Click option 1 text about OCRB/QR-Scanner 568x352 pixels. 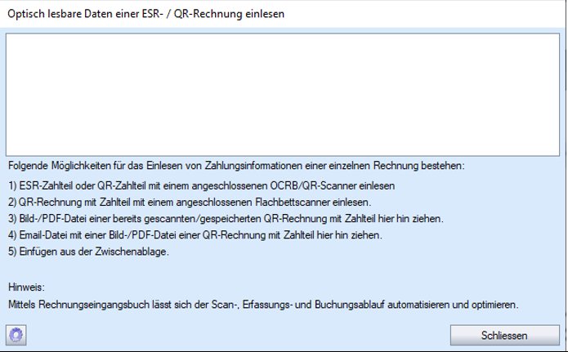(201, 185)
